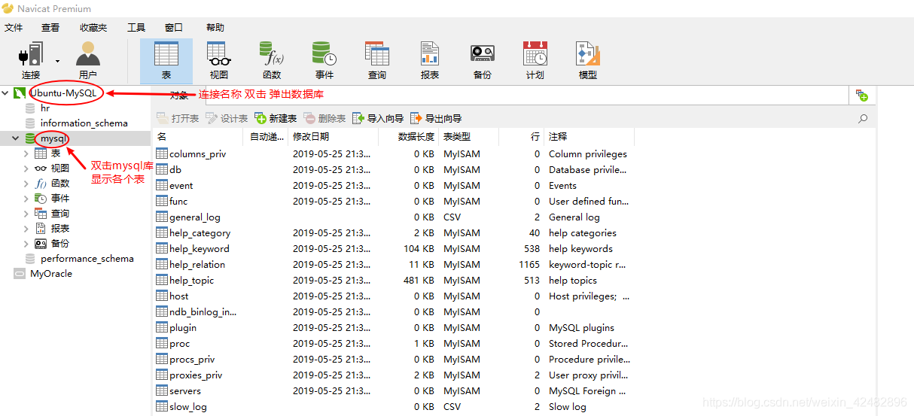
Task: Select the View (视图) toolbar icon
Action: (x=219, y=62)
